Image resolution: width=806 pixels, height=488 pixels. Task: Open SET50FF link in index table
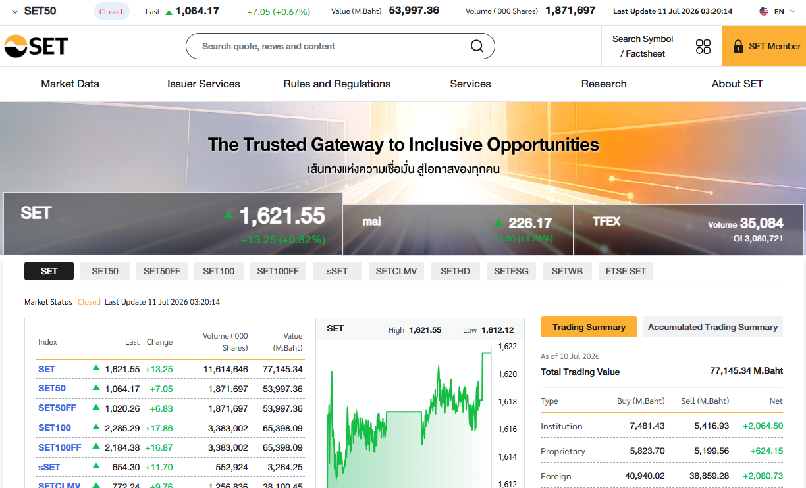tap(57, 408)
